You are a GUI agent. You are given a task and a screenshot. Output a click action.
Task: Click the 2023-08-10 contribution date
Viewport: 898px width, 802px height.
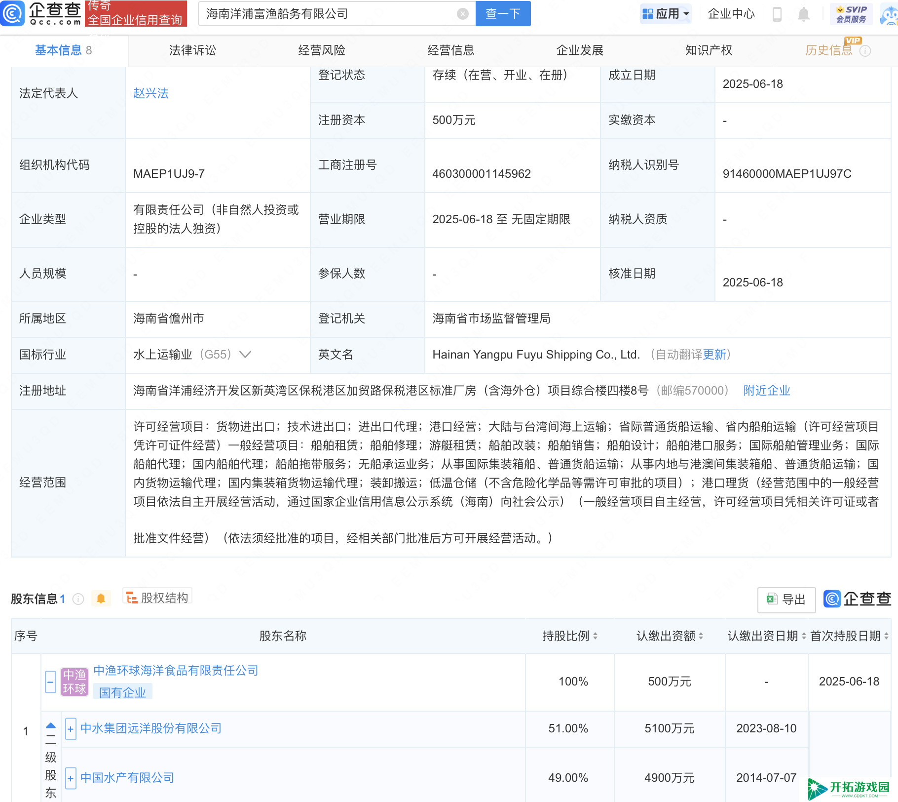[766, 728]
